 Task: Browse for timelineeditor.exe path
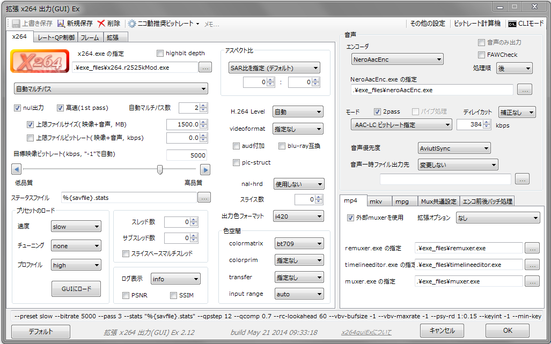click(x=532, y=265)
